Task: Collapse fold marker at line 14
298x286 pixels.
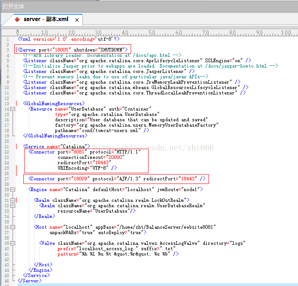Action: click(13, 109)
